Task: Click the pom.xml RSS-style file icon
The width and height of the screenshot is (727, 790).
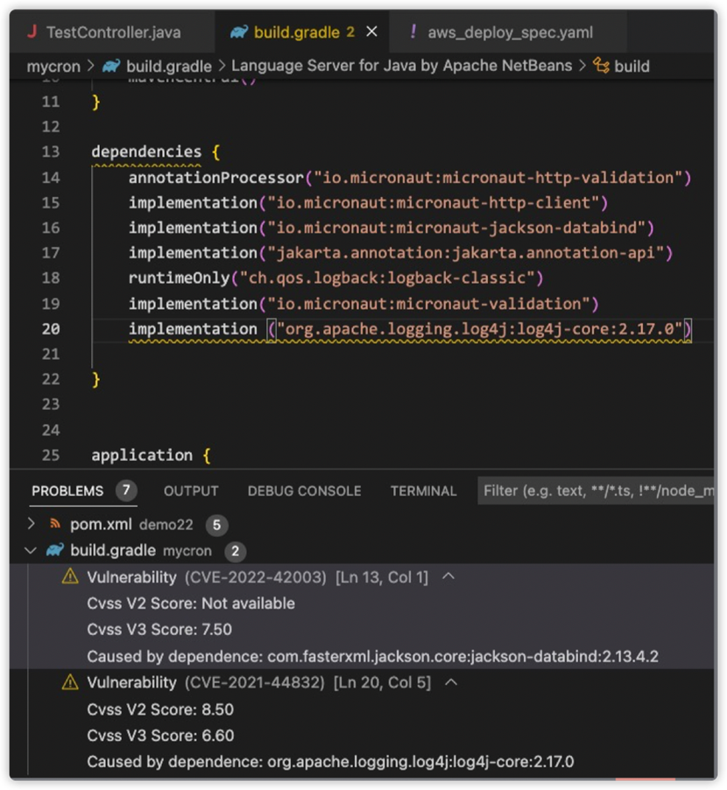Action: click(x=54, y=525)
